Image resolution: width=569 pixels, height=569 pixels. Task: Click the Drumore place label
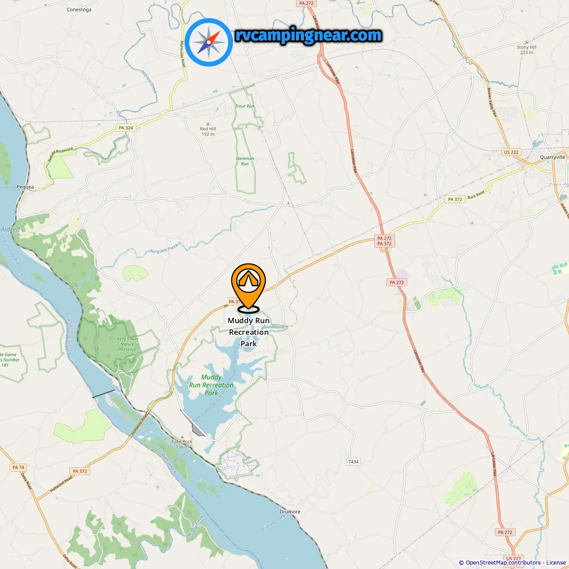tap(290, 512)
